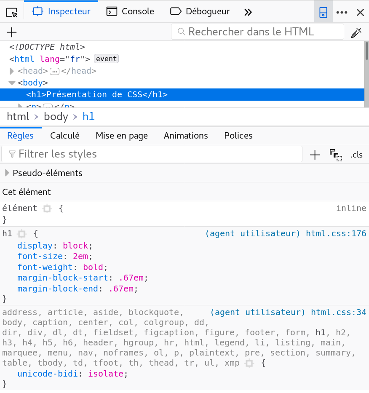Toggle print media simulation in Règles toolbar
The image size is (369, 393).
336,155
